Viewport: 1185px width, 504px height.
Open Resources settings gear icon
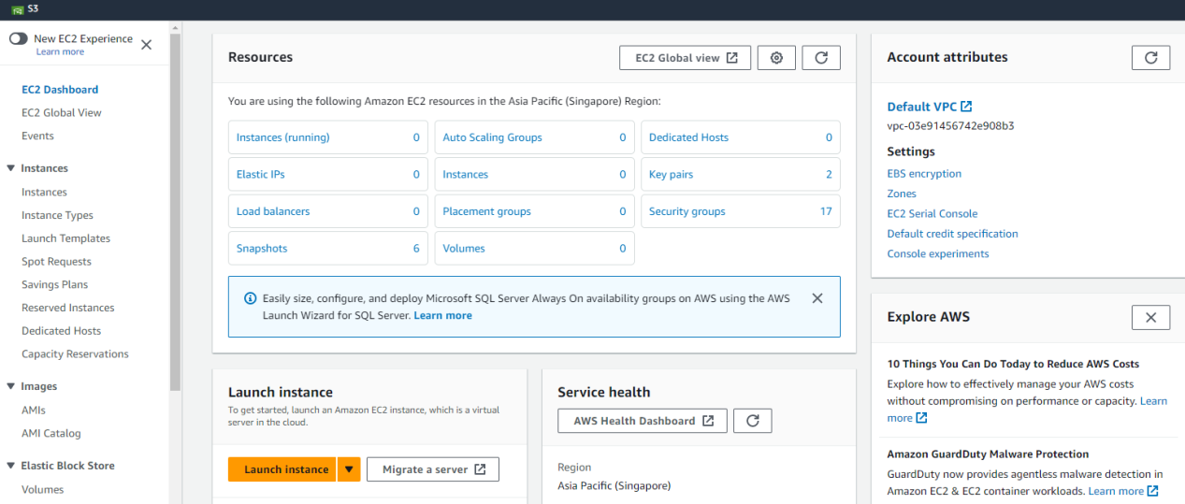(x=776, y=58)
